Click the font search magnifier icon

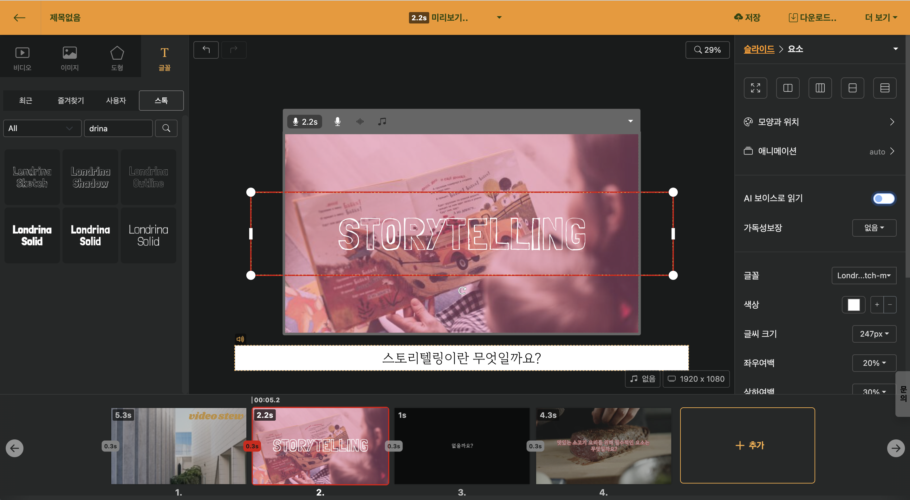(166, 128)
